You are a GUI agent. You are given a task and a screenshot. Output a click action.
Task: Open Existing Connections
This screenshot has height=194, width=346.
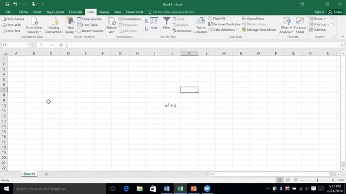pos(54,25)
